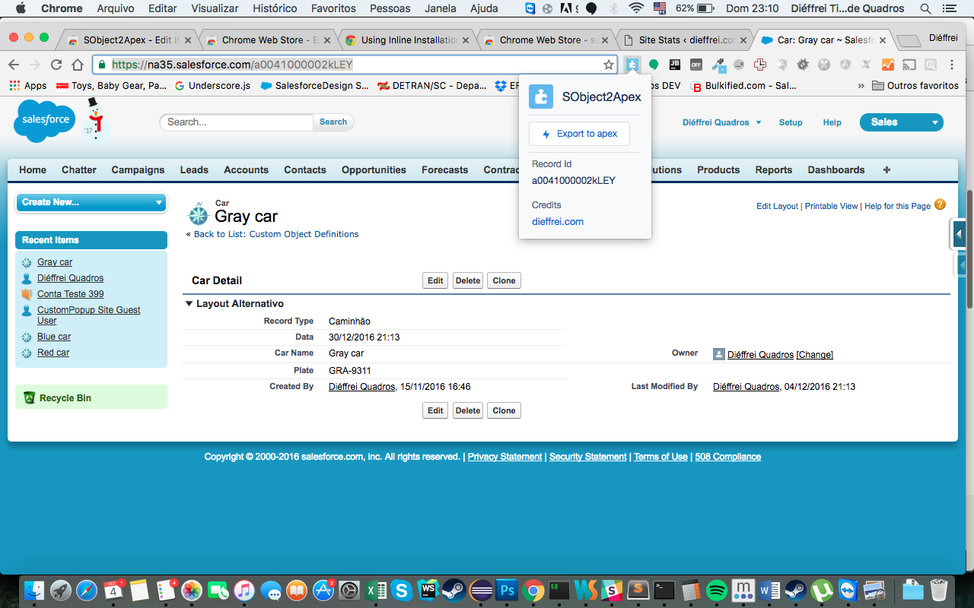Open uTorrent from the dock

[x=822, y=590]
